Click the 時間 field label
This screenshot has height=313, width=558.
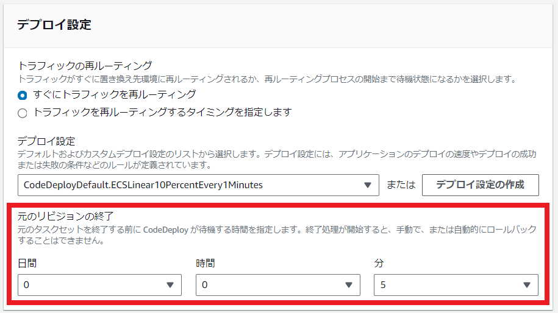(x=206, y=263)
